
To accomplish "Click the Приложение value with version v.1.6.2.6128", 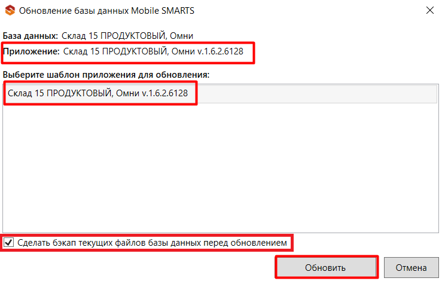I will coord(153,51).
